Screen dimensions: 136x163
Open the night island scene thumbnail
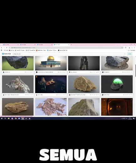click(51, 84)
